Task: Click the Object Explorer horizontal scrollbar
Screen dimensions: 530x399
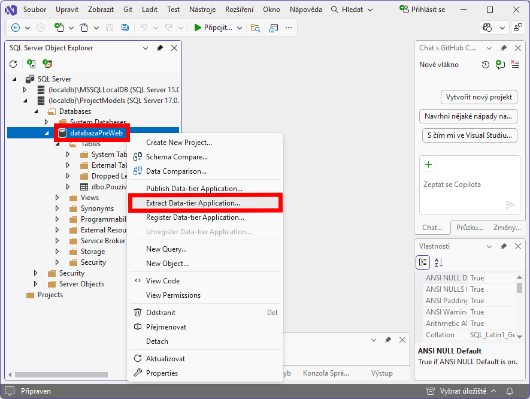Action: pos(61,374)
